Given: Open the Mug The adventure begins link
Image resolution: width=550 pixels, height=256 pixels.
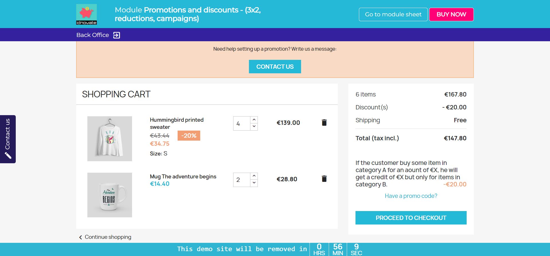Looking at the screenshot, I should tap(183, 176).
